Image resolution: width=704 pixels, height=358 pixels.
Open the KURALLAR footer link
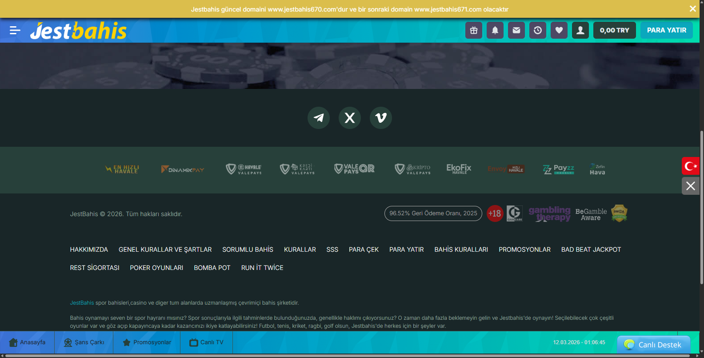tap(300, 249)
